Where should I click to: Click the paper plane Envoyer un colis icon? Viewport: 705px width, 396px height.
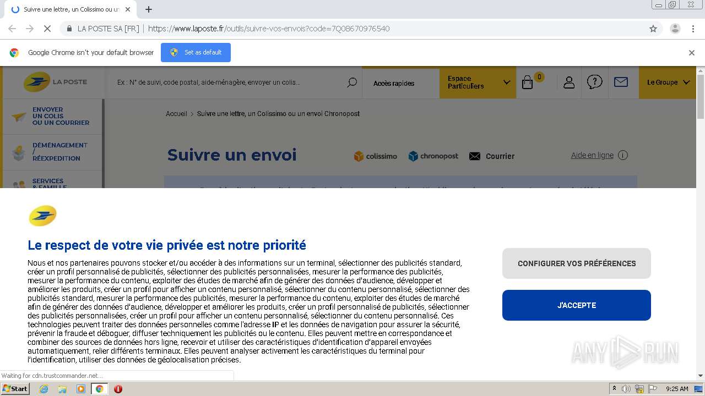(x=19, y=117)
